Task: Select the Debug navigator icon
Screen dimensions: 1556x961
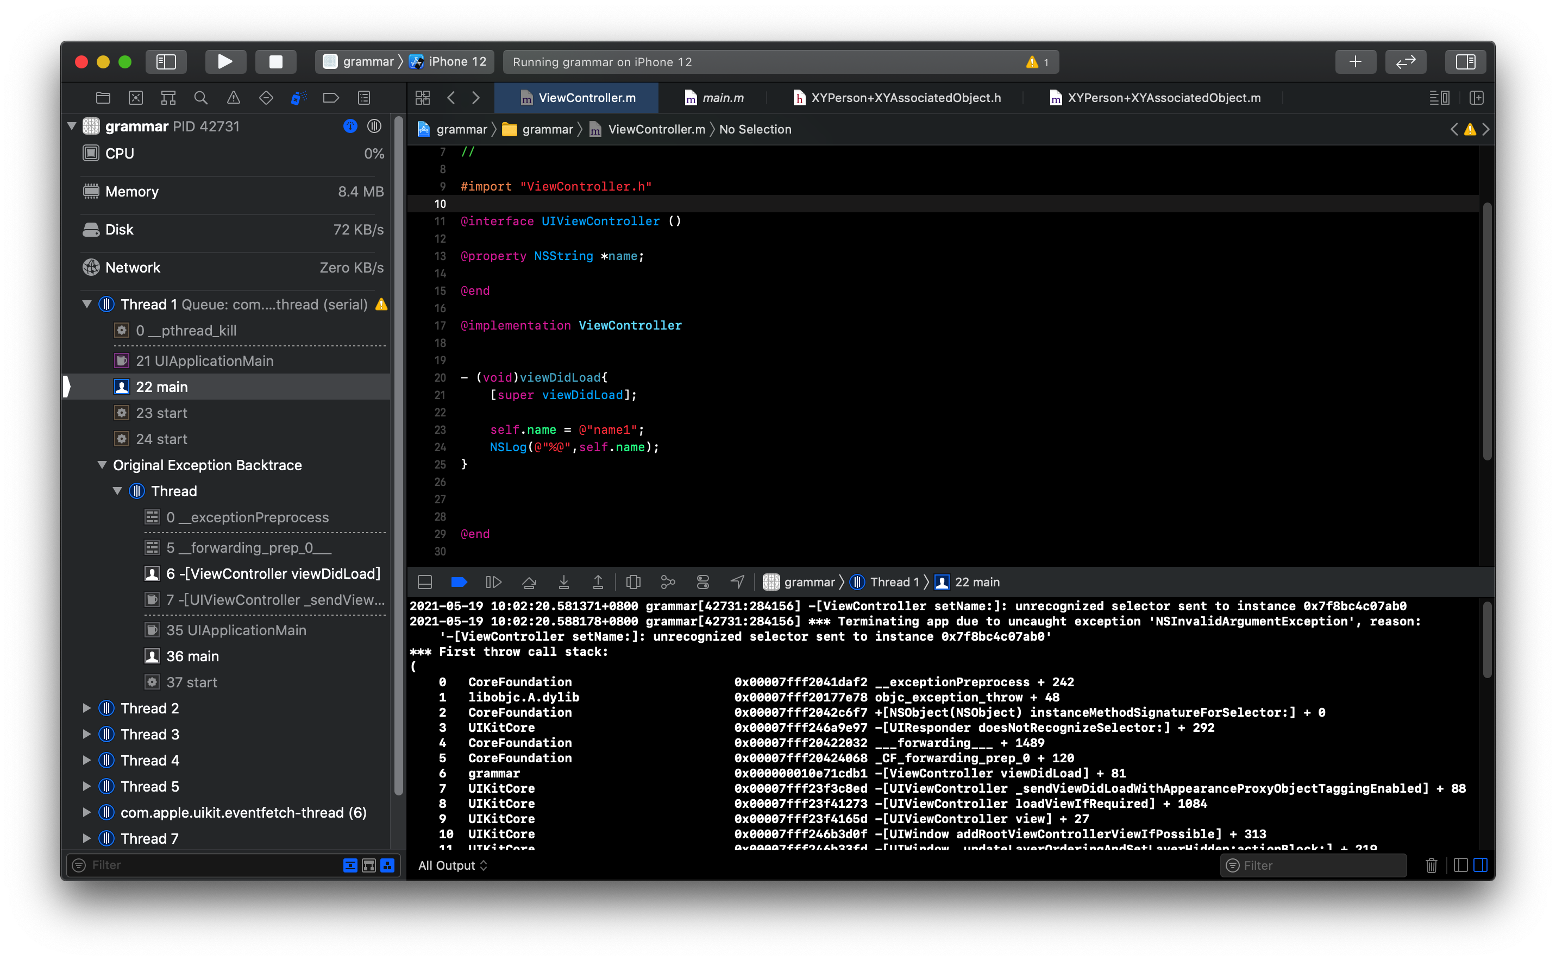Action: [298, 97]
